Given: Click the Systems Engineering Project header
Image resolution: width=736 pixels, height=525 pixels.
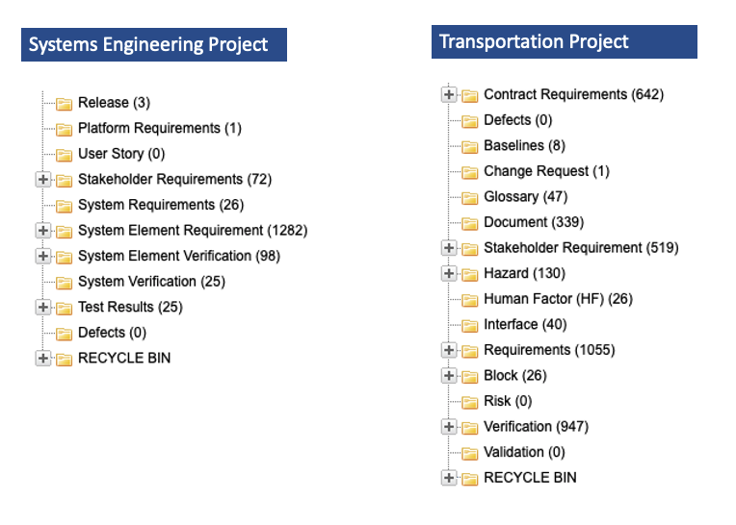Looking at the screenshot, I should point(154,44).
